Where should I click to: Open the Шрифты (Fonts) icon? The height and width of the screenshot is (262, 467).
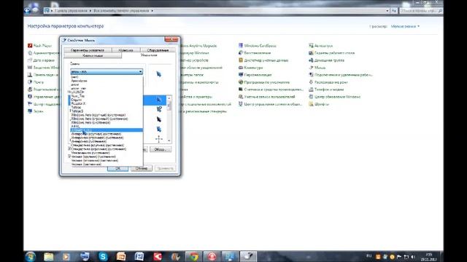pos(319,104)
